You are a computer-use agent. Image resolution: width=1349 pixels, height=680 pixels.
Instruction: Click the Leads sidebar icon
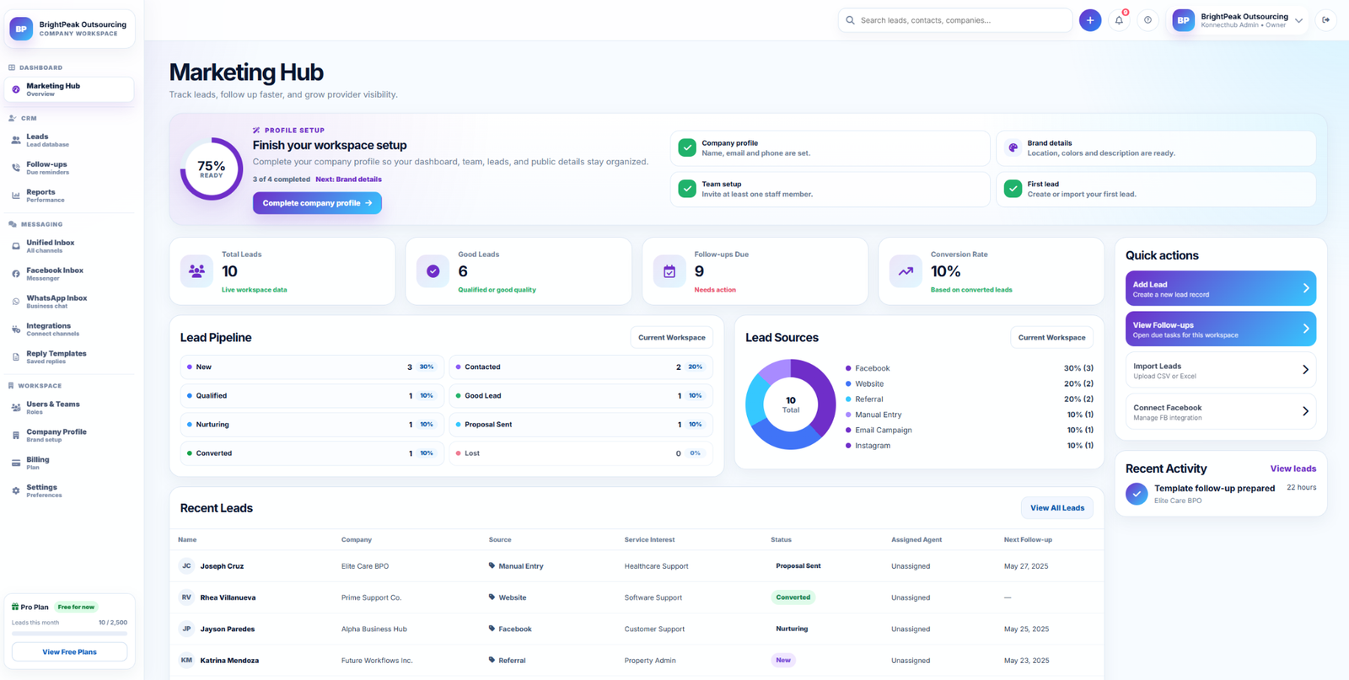click(x=15, y=140)
